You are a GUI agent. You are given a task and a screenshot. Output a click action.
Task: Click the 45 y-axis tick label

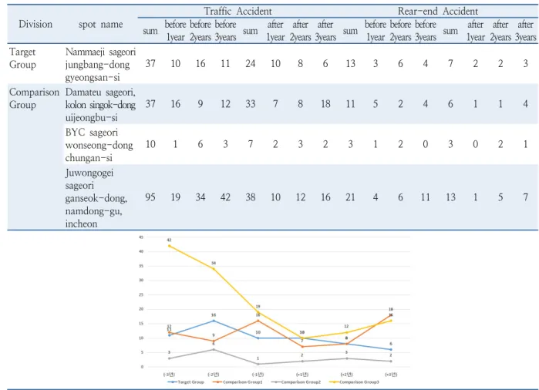pos(141,237)
